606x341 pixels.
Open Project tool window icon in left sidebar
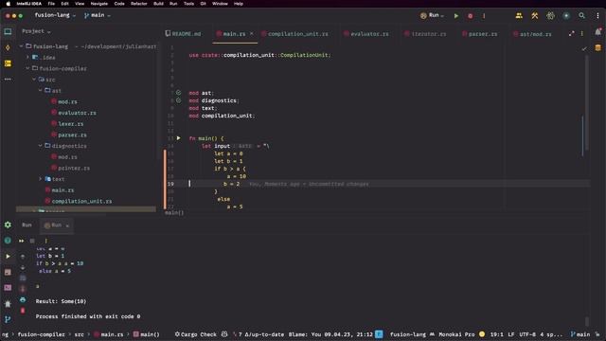click(8, 31)
